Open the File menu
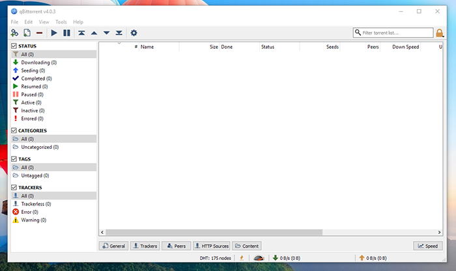 pos(14,21)
